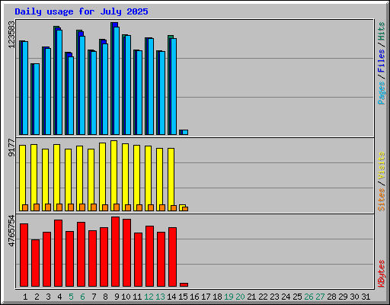Click the orange sites bar for day 15
Screen dimensions: 390x305
[185, 209]
